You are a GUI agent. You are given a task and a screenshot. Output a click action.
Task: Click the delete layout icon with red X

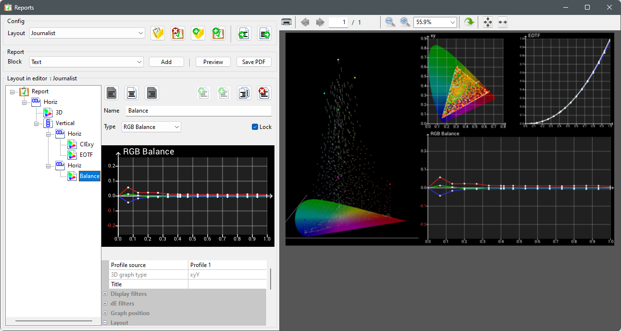tap(177, 33)
